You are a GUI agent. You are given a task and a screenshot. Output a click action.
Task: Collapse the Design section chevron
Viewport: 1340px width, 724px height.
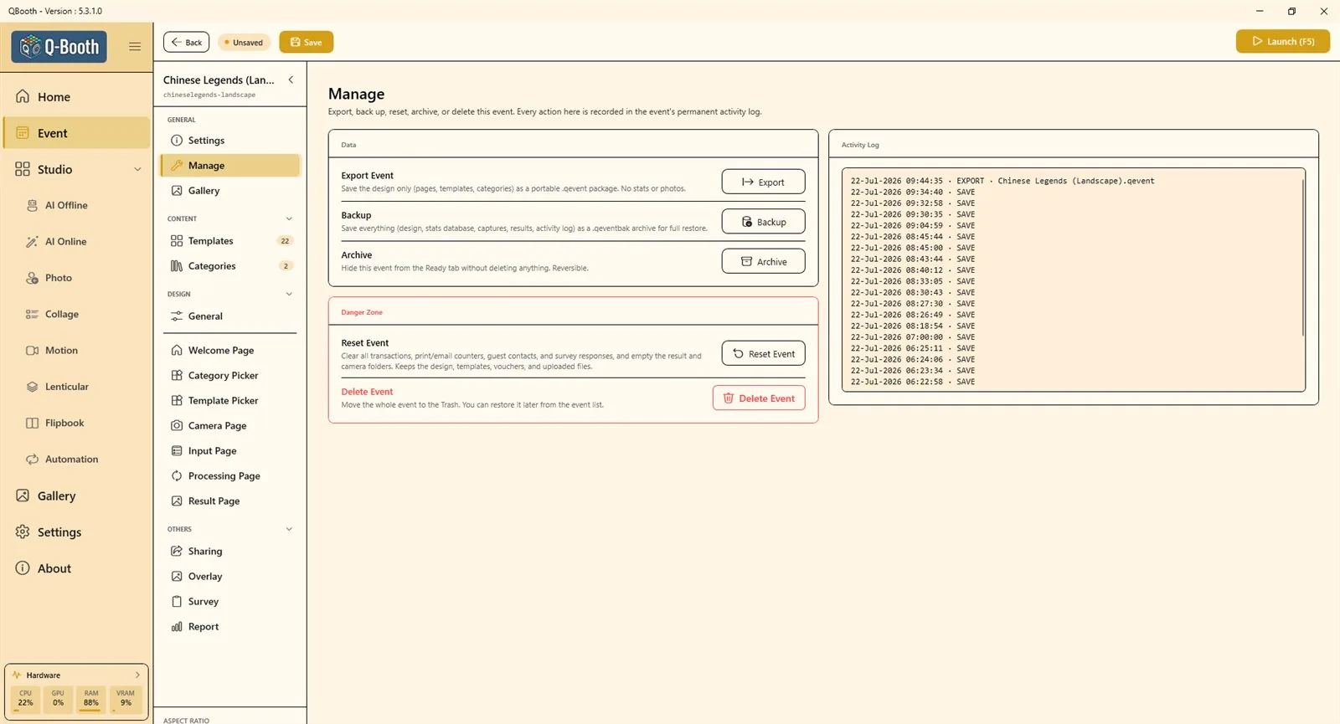(x=289, y=295)
